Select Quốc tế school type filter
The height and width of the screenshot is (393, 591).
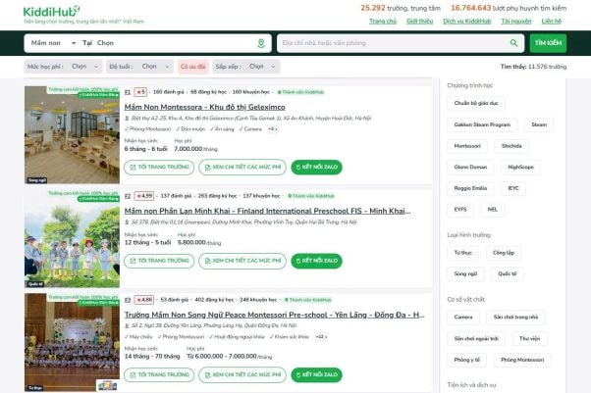pyautogui.click(x=507, y=273)
